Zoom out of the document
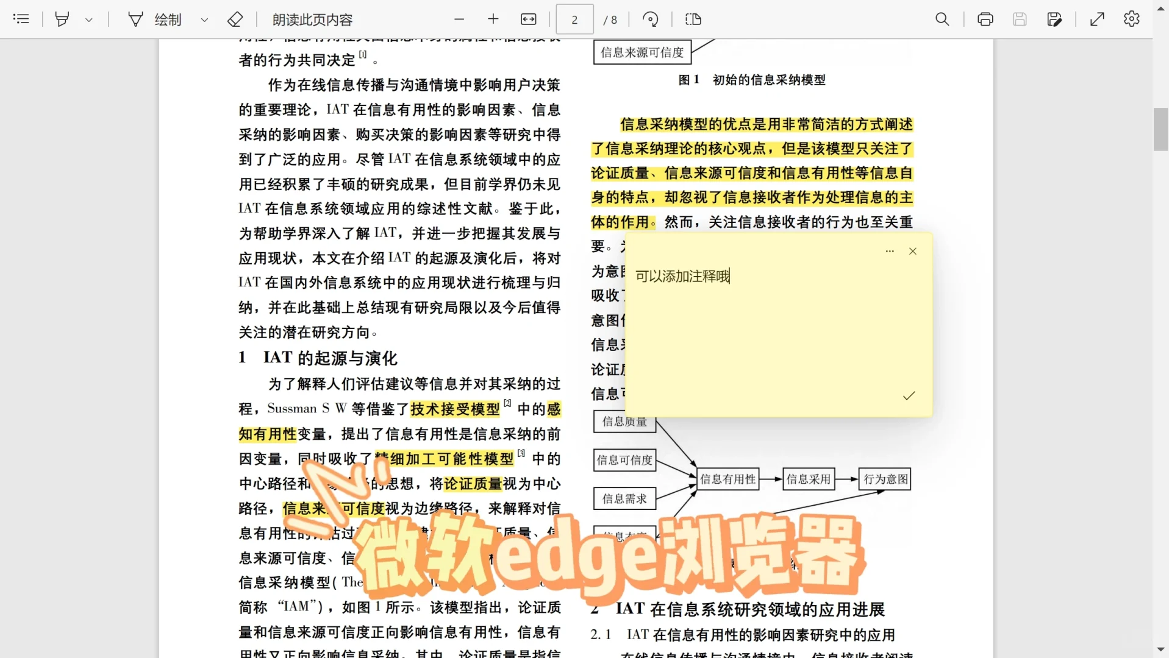1169x658 pixels. click(x=459, y=19)
